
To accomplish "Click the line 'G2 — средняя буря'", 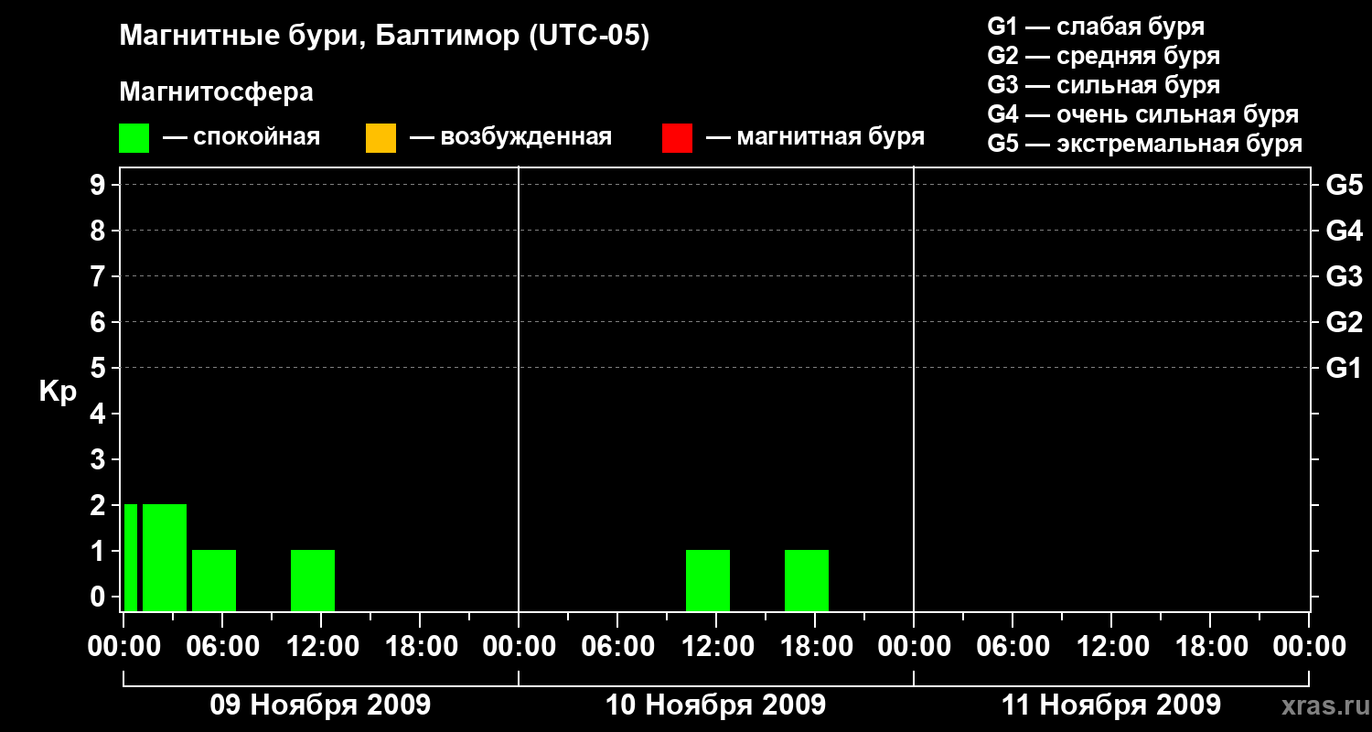I will [x=1103, y=56].
